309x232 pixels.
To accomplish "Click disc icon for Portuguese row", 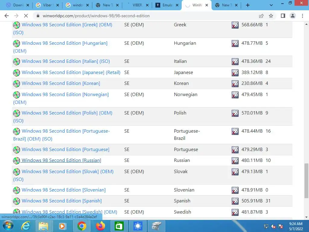I will coord(16,150).
